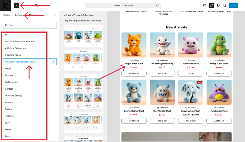
Task: Close the block inserter with the X toggle
Action: click(x=17, y=5)
